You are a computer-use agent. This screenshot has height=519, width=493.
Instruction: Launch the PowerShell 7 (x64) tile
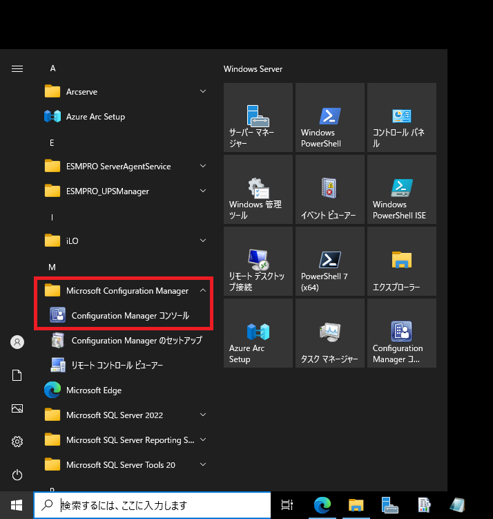(329, 261)
